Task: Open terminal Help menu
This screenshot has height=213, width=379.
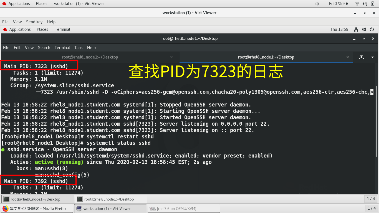Action: click(x=91, y=48)
